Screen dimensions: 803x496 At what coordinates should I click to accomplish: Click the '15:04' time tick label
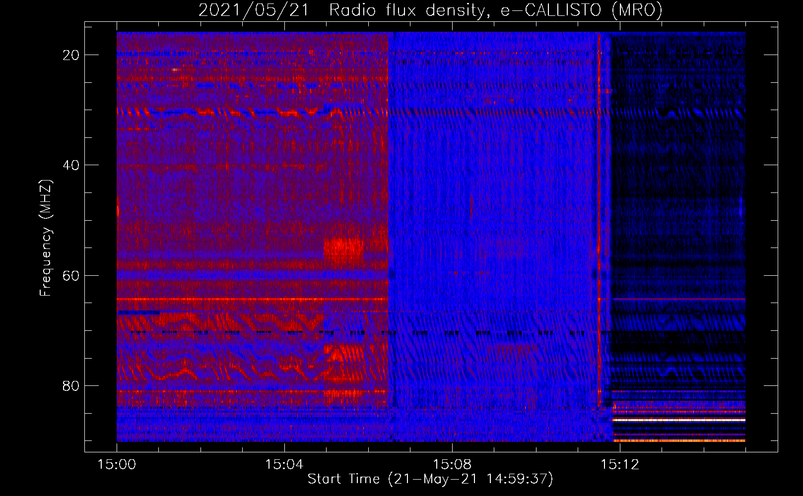[x=284, y=465]
